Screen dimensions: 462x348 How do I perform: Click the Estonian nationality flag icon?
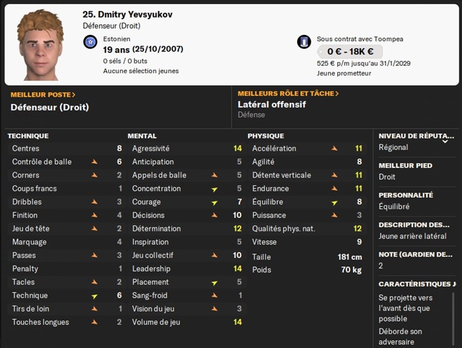tap(90, 43)
